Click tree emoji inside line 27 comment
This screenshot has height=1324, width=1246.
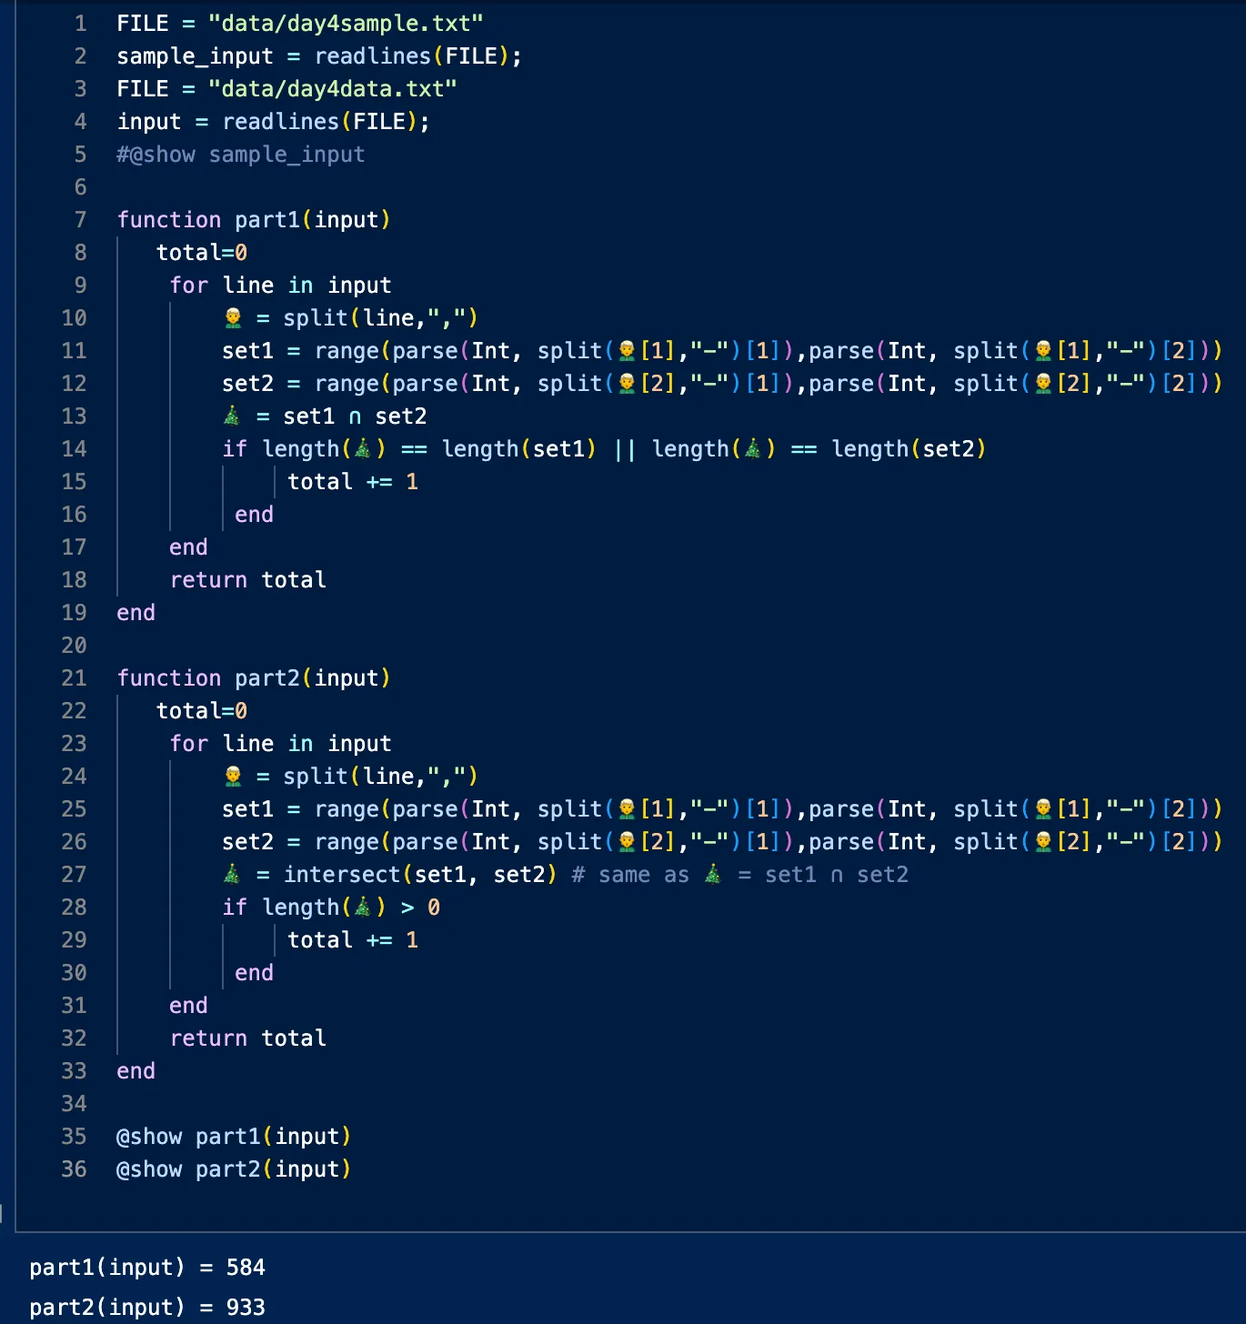coord(713,874)
